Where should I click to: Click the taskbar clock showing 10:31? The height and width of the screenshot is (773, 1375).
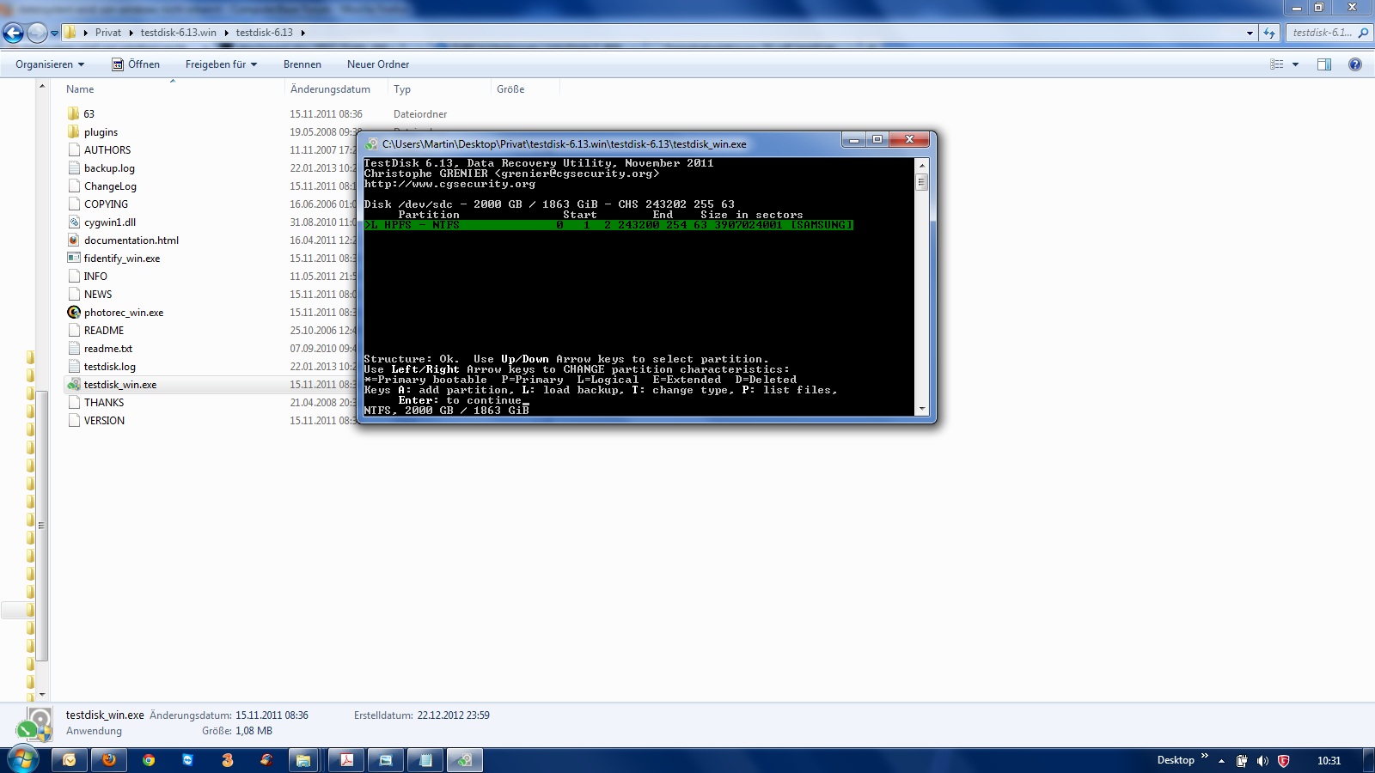[x=1329, y=761]
